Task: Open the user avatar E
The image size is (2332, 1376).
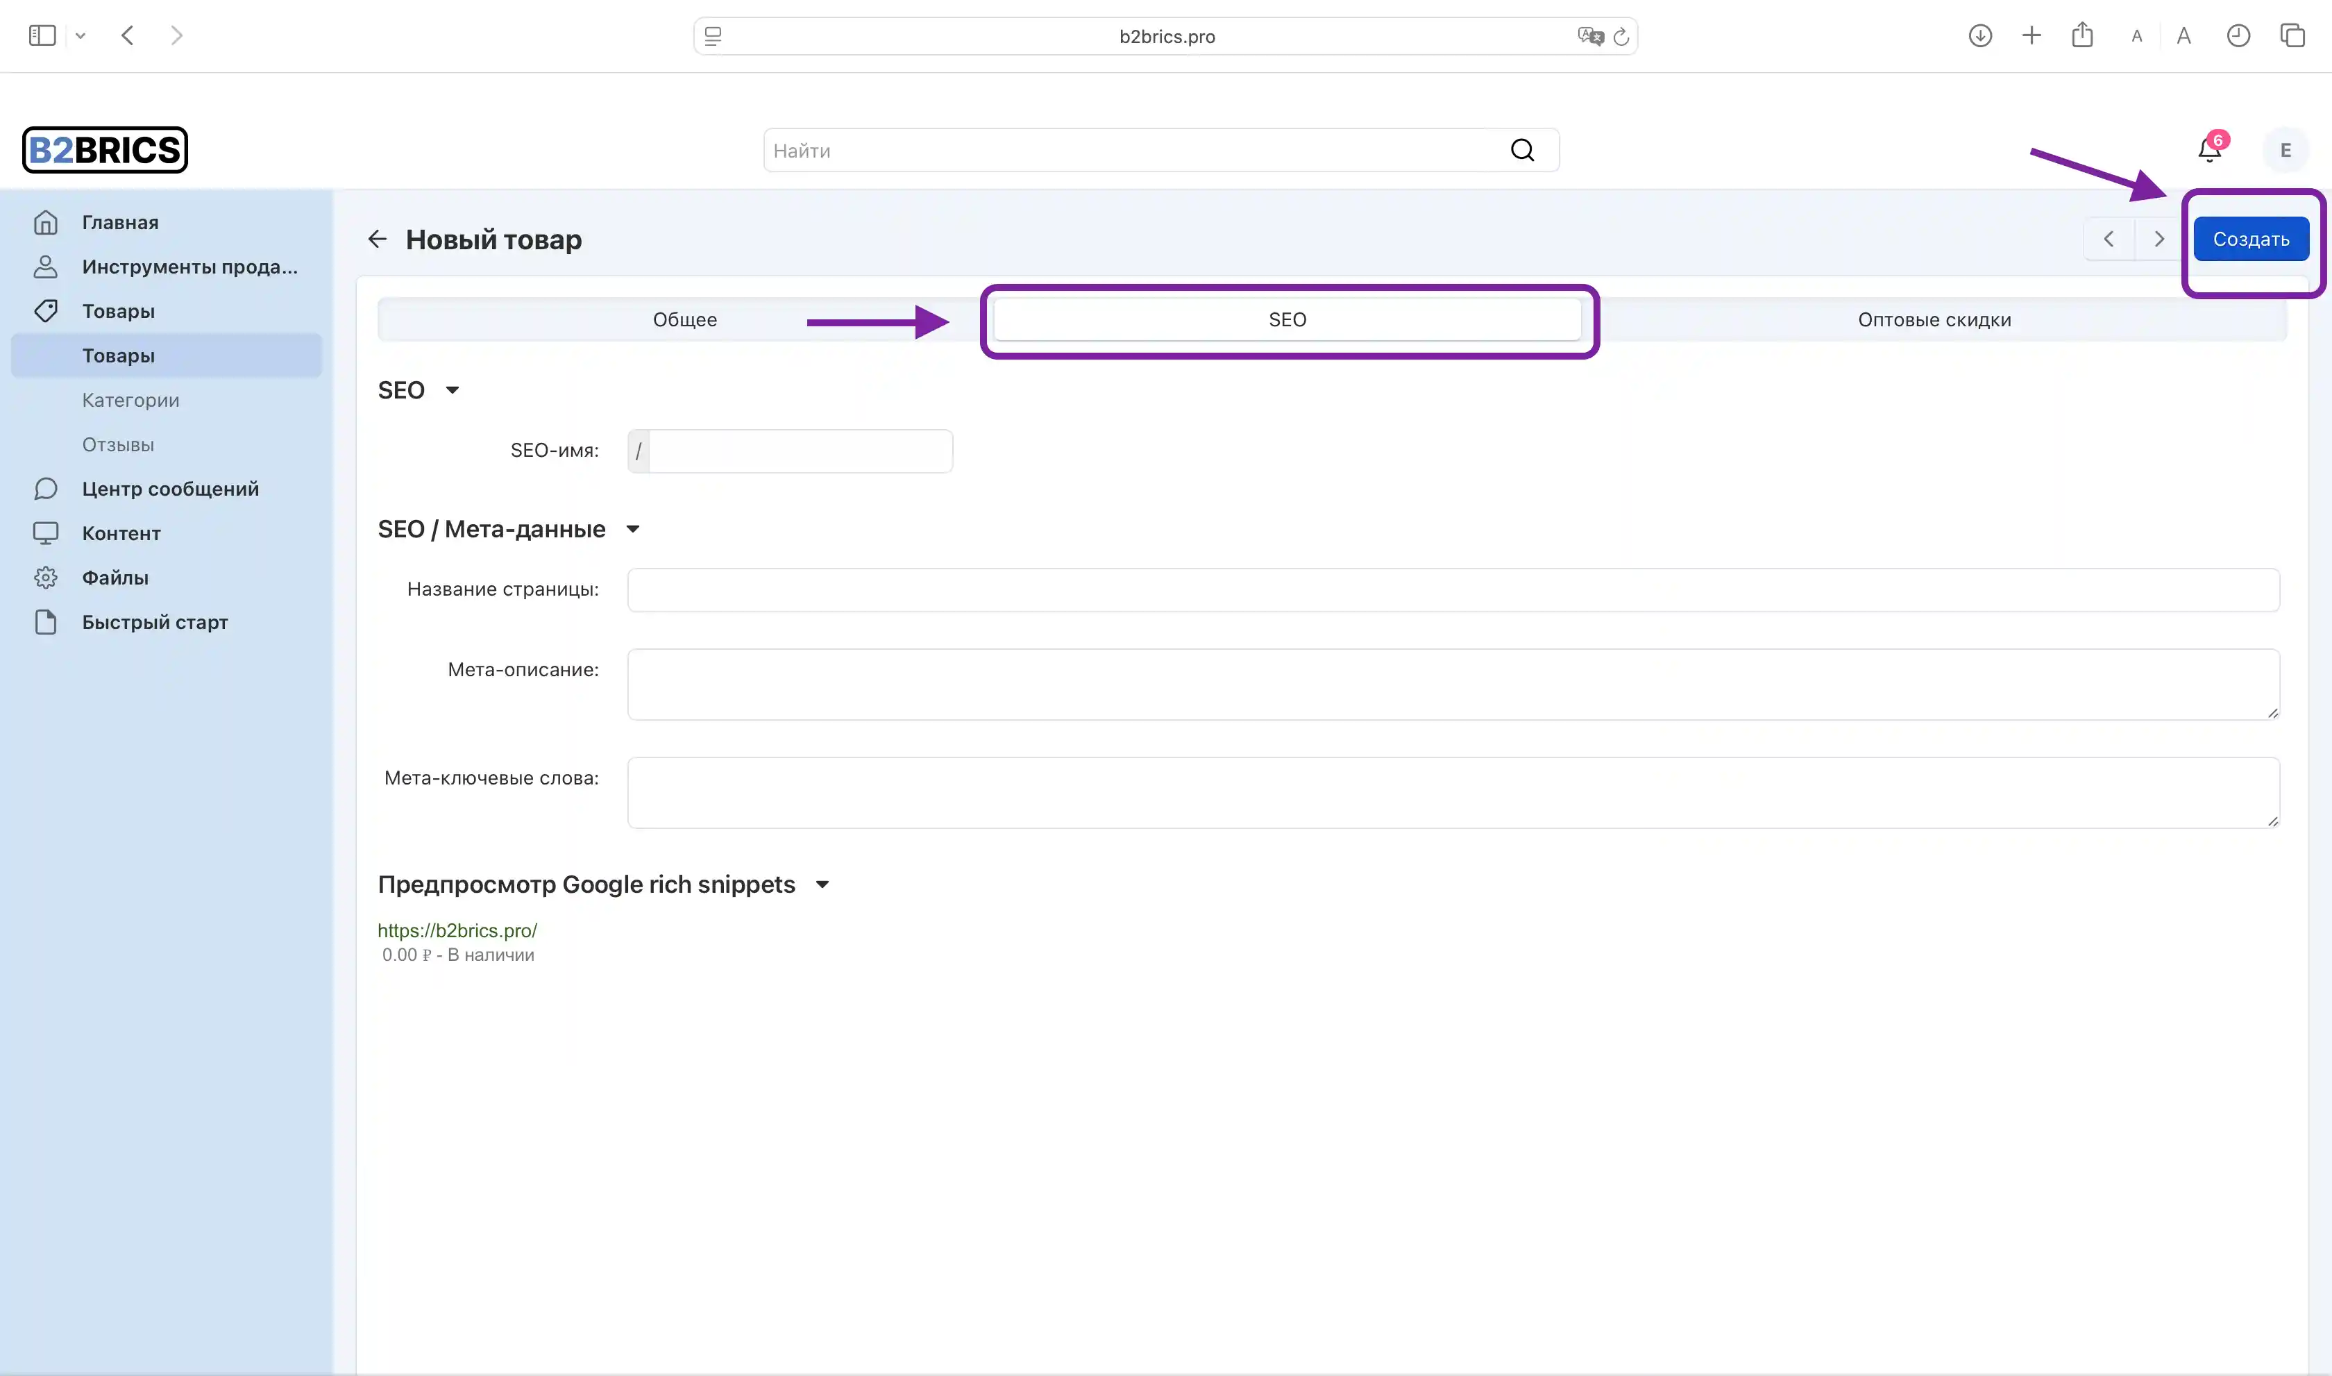Action: [x=2285, y=150]
